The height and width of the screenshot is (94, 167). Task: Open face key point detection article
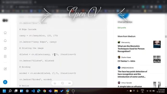click(132, 74)
